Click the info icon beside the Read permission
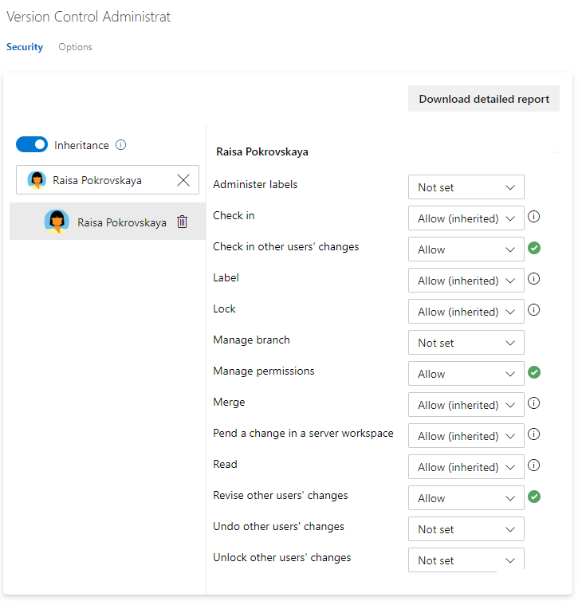Image resolution: width=582 pixels, height=601 pixels. (x=534, y=465)
